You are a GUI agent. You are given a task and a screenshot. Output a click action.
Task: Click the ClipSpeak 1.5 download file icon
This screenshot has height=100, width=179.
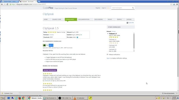click(x=44, y=45)
